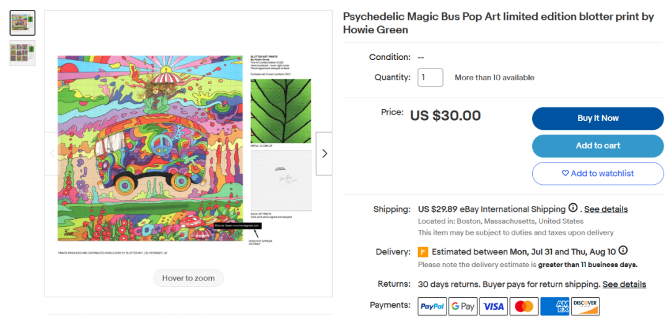Click the American Express card icon

[554, 306]
